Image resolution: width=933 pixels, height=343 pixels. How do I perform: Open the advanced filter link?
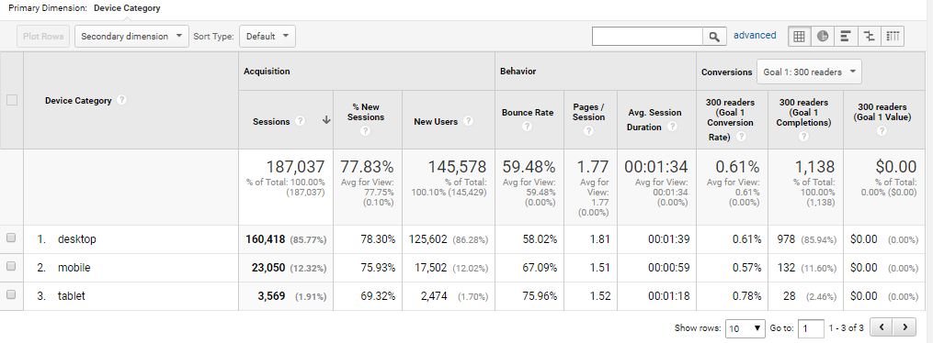click(x=755, y=36)
